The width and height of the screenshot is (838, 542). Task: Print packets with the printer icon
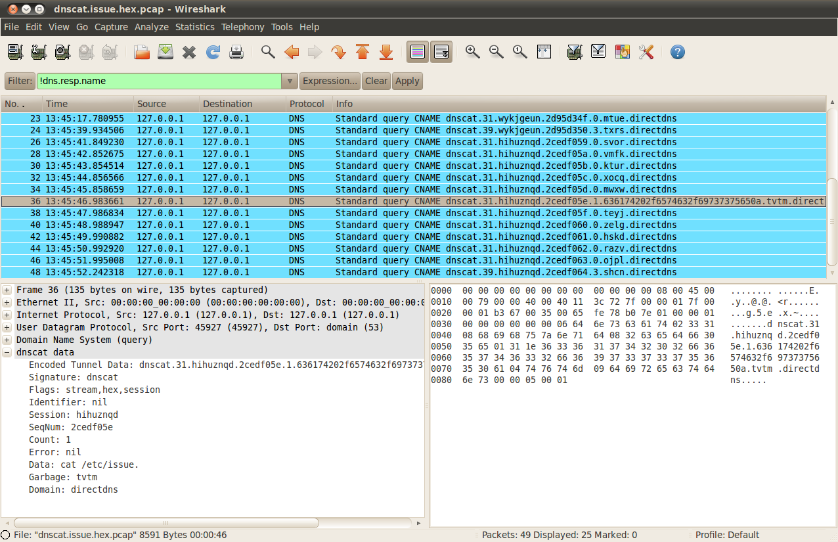pyautogui.click(x=236, y=52)
